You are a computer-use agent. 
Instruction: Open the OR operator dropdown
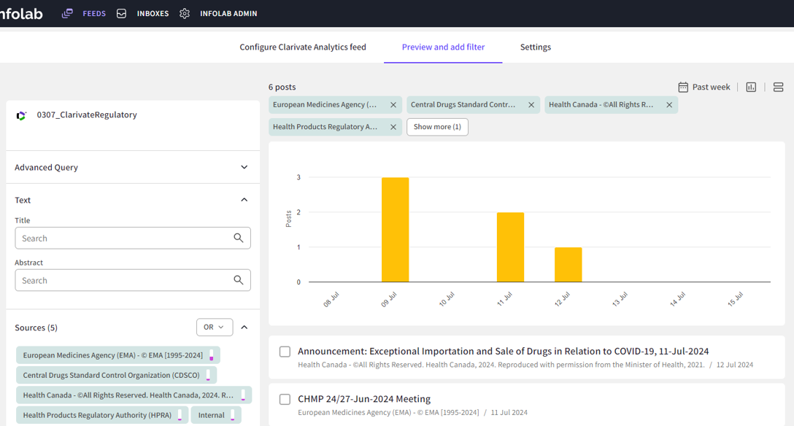[215, 328]
